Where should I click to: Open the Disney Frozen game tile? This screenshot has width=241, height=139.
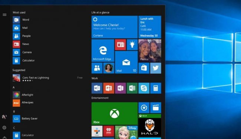(x=126, y=132)
